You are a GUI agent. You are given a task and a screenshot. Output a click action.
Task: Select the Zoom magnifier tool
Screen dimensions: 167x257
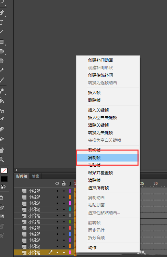click(2, 159)
